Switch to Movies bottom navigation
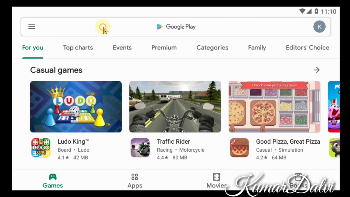The height and width of the screenshot is (197, 350). tap(217, 181)
